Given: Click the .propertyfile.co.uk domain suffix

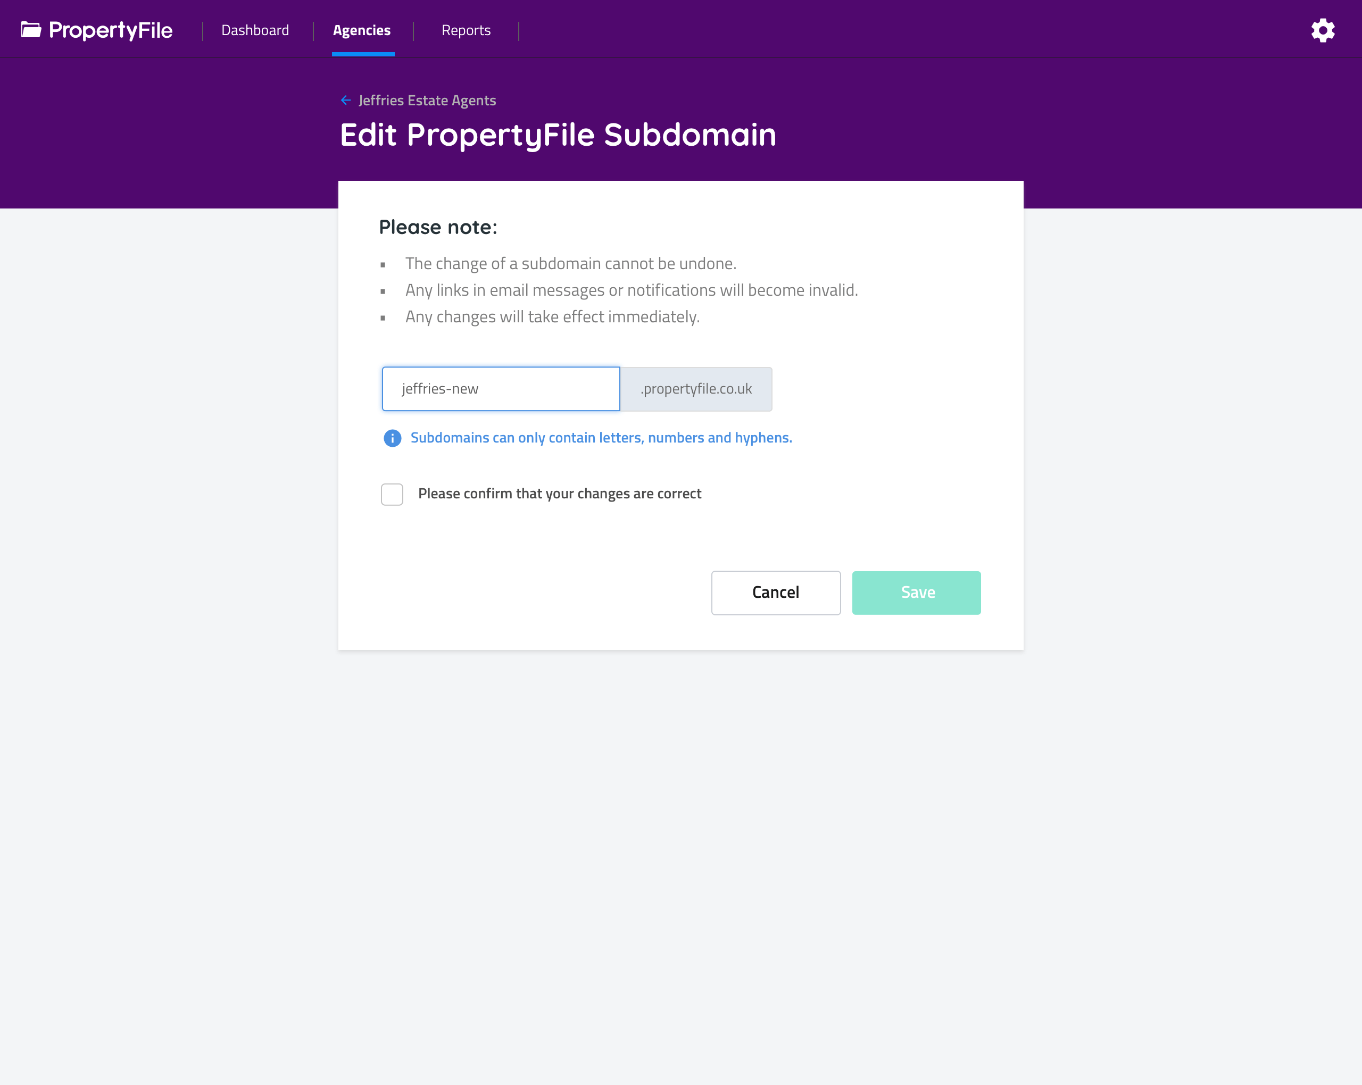Looking at the screenshot, I should coord(696,389).
